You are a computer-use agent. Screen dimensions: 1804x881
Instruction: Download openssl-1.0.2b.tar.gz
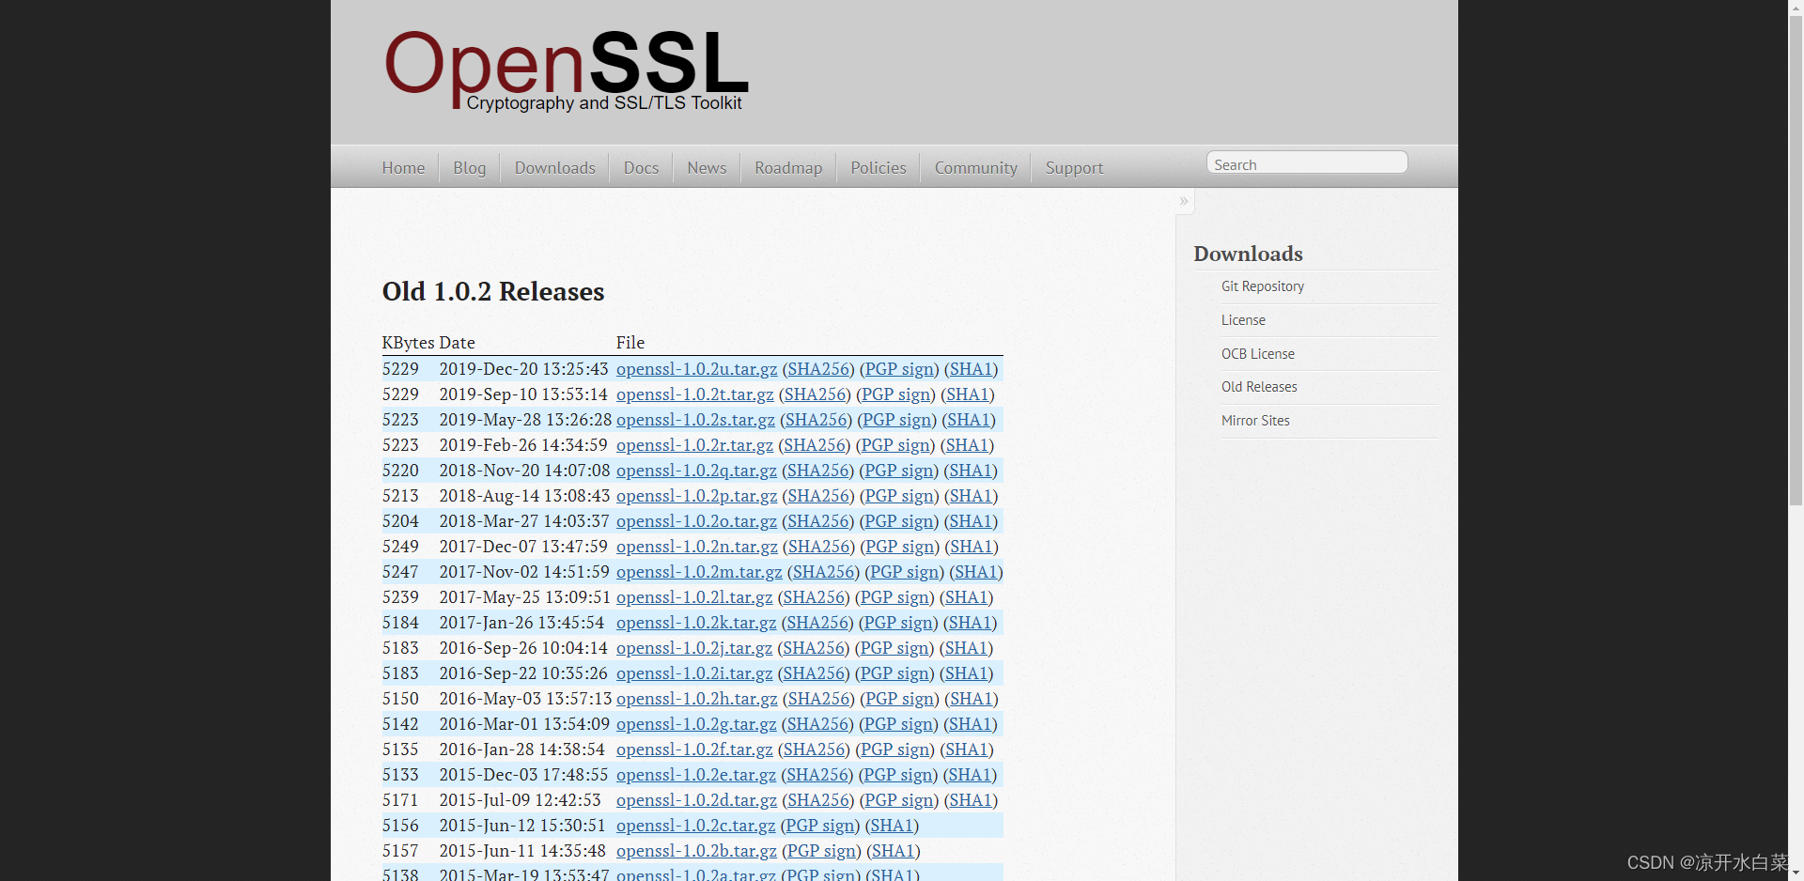click(x=697, y=851)
